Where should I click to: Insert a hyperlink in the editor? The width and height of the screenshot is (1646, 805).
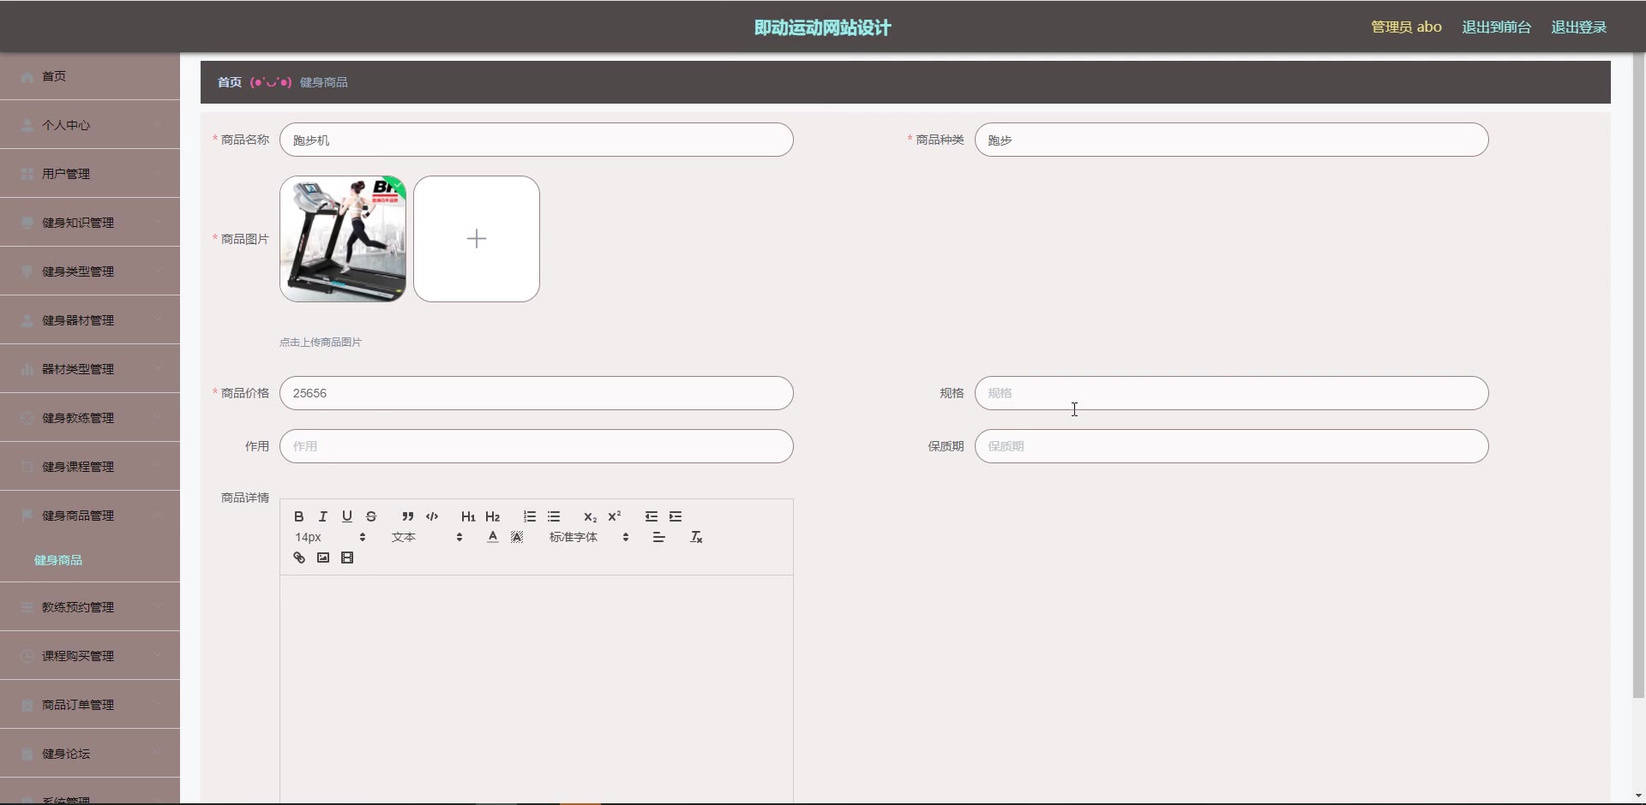click(x=298, y=558)
